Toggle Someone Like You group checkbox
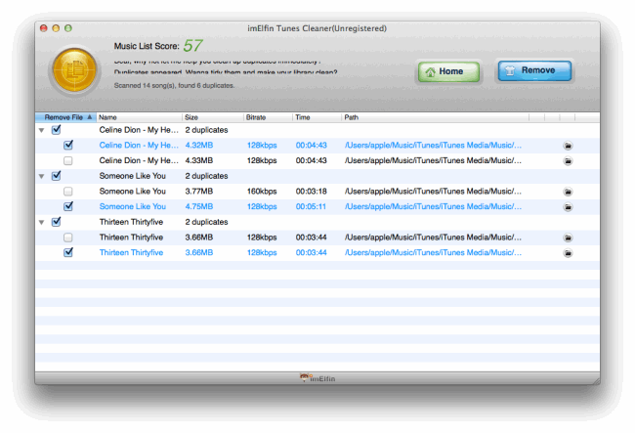 coord(57,176)
